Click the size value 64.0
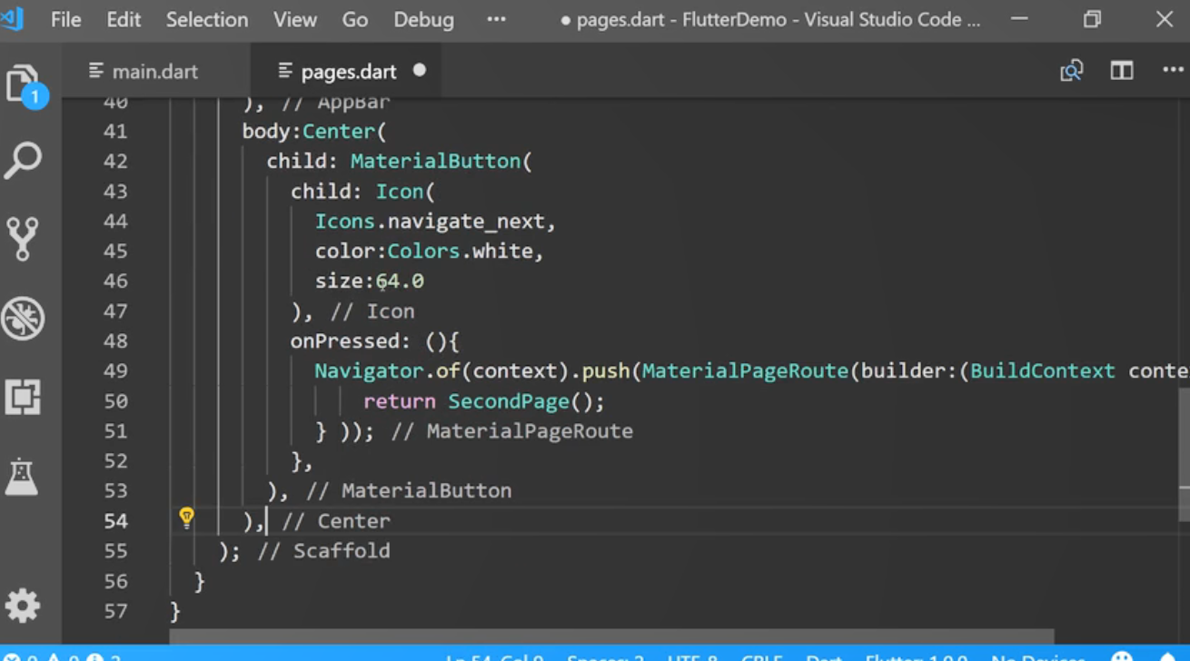The image size is (1190, 661). point(400,281)
